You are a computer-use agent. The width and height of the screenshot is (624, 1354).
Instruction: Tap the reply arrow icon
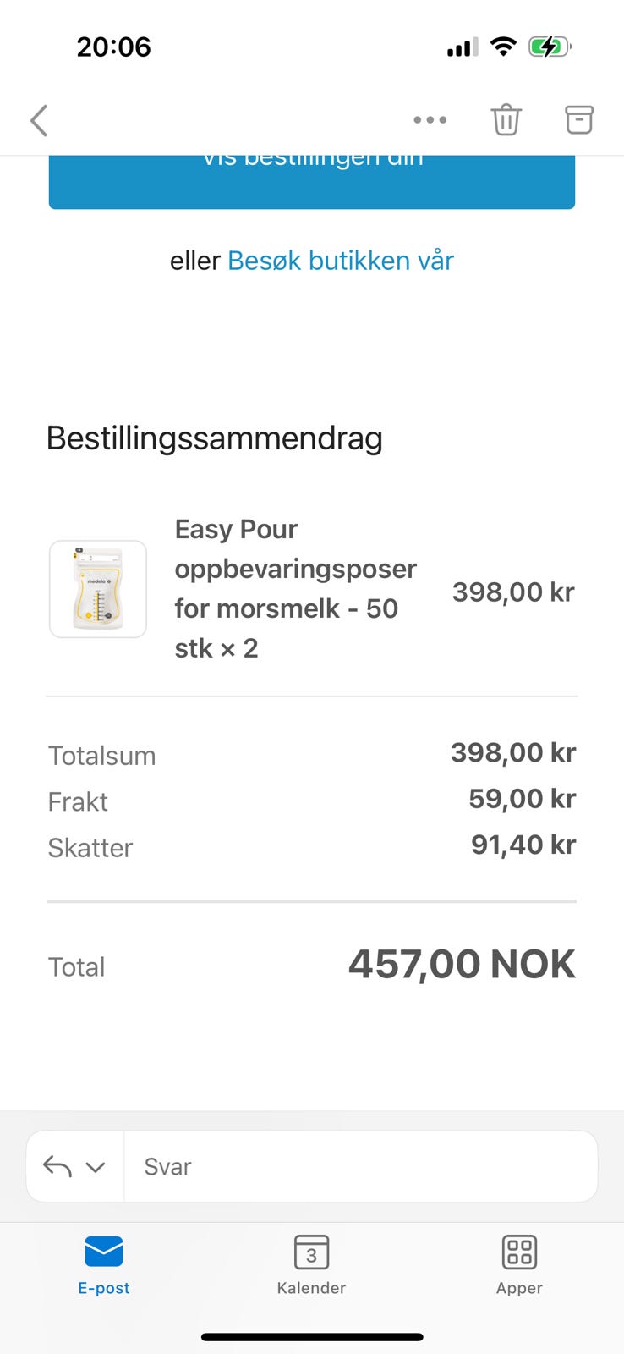tap(57, 1166)
